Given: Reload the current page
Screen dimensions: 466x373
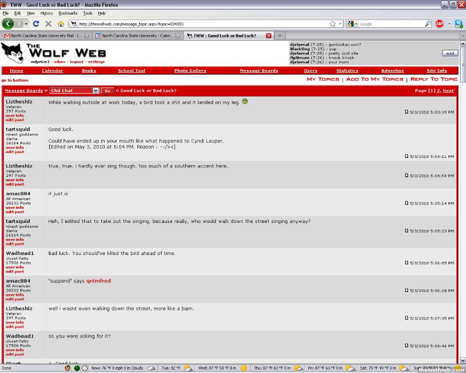Looking at the screenshot, I should click(x=36, y=23).
